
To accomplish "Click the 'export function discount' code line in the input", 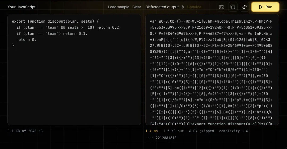I will tap(55, 21).
